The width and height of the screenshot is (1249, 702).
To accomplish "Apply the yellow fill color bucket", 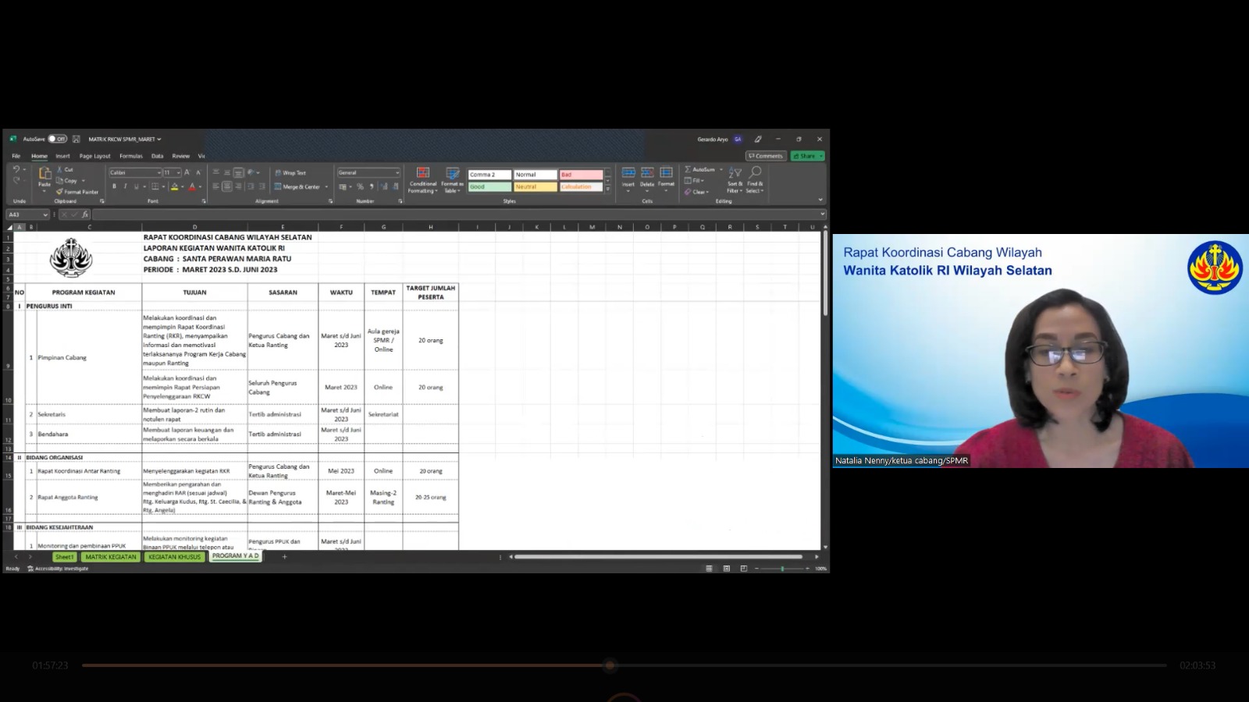I will [x=174, y=186].
